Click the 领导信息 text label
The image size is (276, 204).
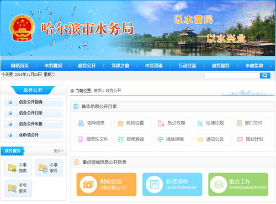tap(95, 123)
